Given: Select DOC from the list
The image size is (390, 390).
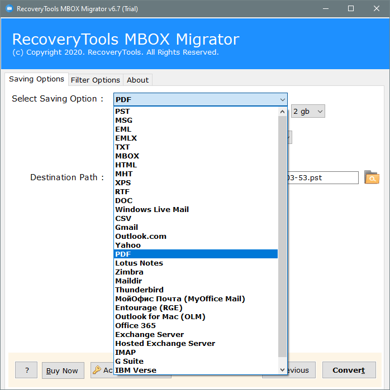Looking at the screenshot, I should pos(196,201).
